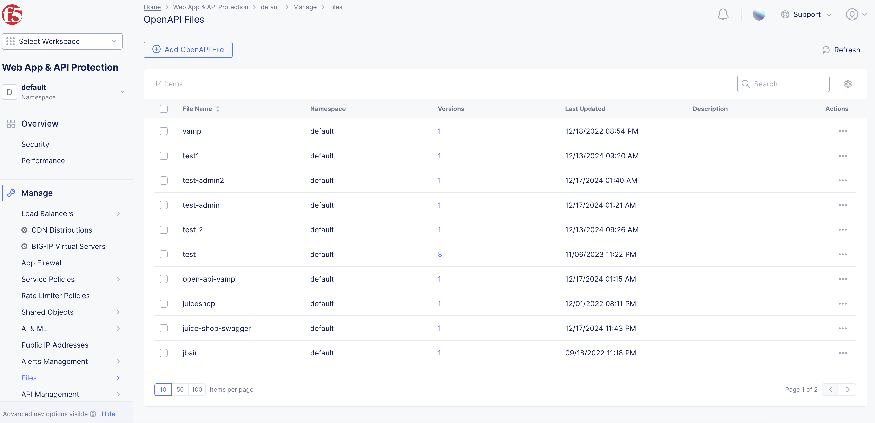Open the table settings gear icon
This screenshot has width=875, height=423.
tap(848, 84)
